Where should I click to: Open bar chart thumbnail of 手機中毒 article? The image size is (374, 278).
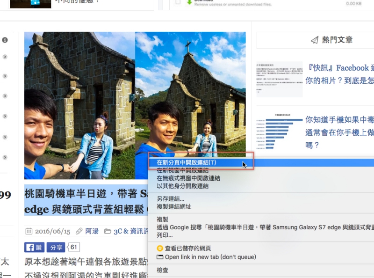[280, 132]
